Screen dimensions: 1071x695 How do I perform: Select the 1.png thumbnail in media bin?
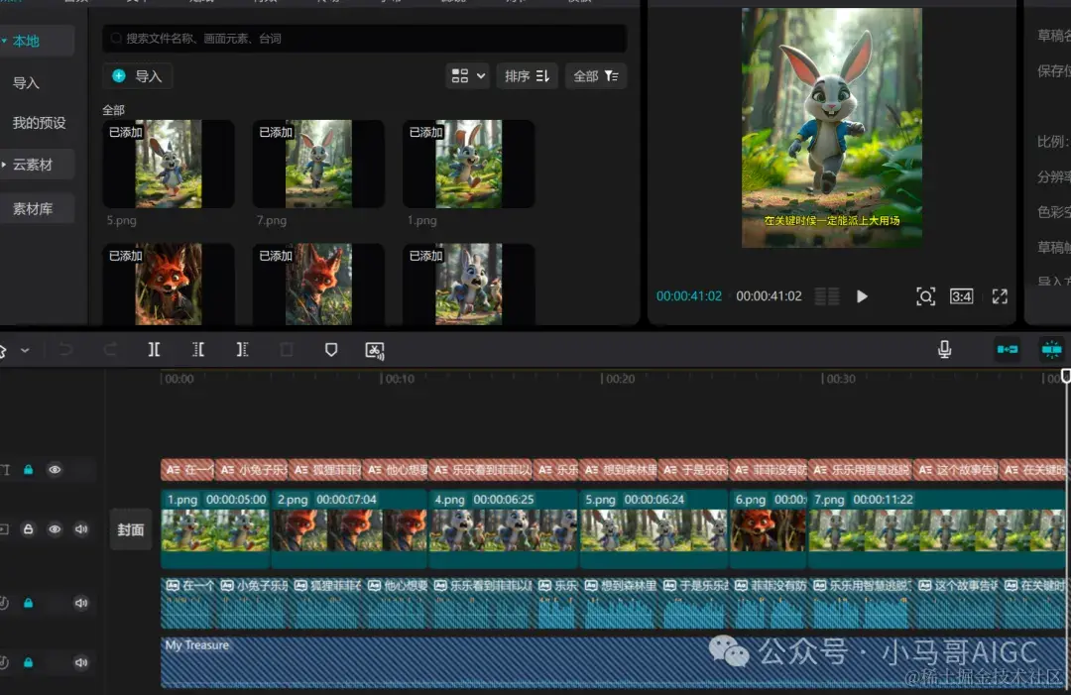click(468, 164)
